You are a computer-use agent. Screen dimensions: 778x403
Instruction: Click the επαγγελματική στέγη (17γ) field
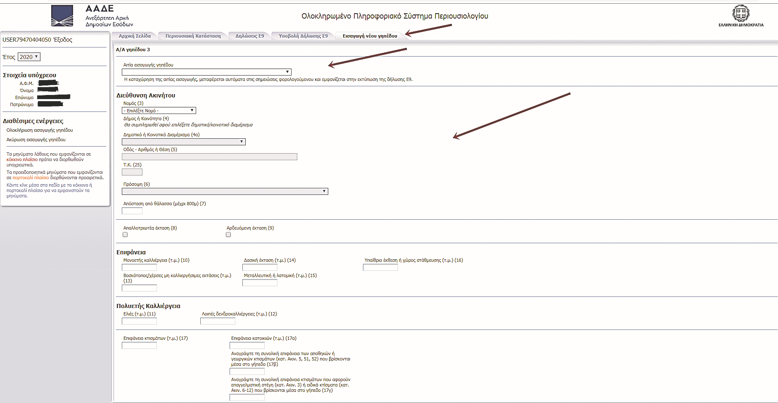[x=247, y=397]
